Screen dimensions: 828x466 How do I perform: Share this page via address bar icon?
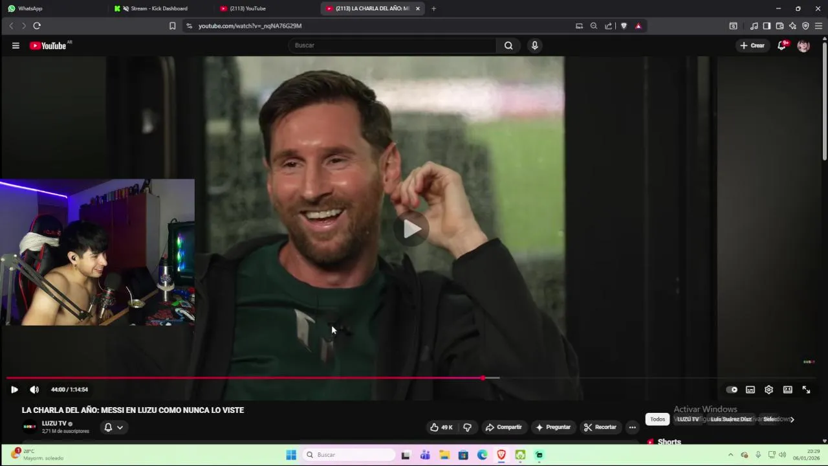(x=609, y=26)
